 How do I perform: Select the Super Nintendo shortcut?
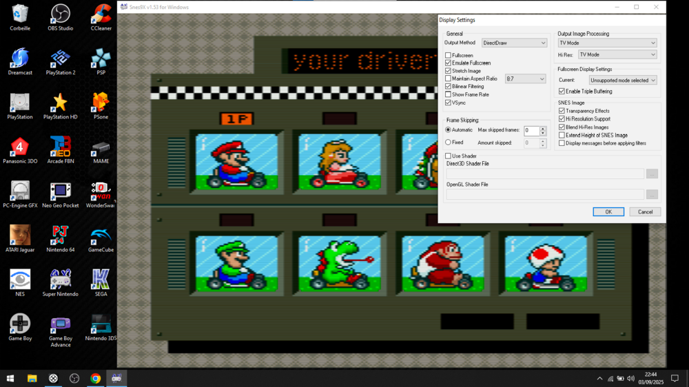(60, 283)
